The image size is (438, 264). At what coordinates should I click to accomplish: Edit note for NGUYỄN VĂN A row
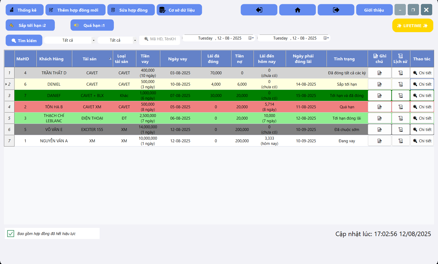pos(379,141)
